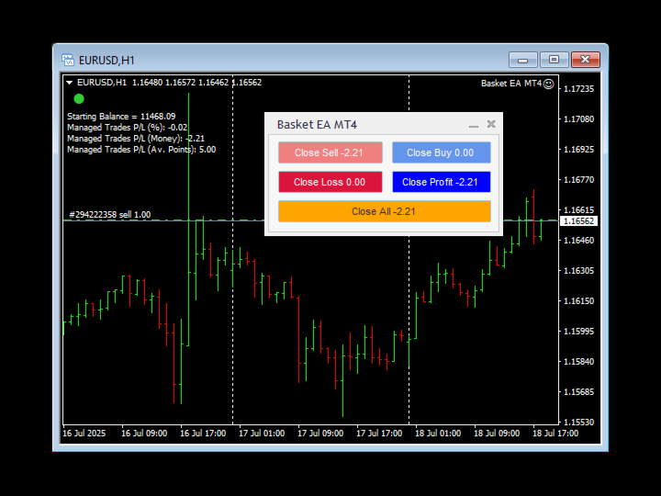Click the green status indicator dot
The height and width of the screenshot is (496, 661).
79,98
